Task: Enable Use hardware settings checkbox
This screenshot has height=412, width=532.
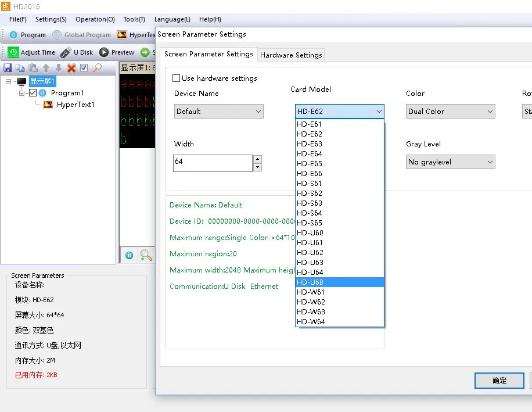Action: click(176, 78)
